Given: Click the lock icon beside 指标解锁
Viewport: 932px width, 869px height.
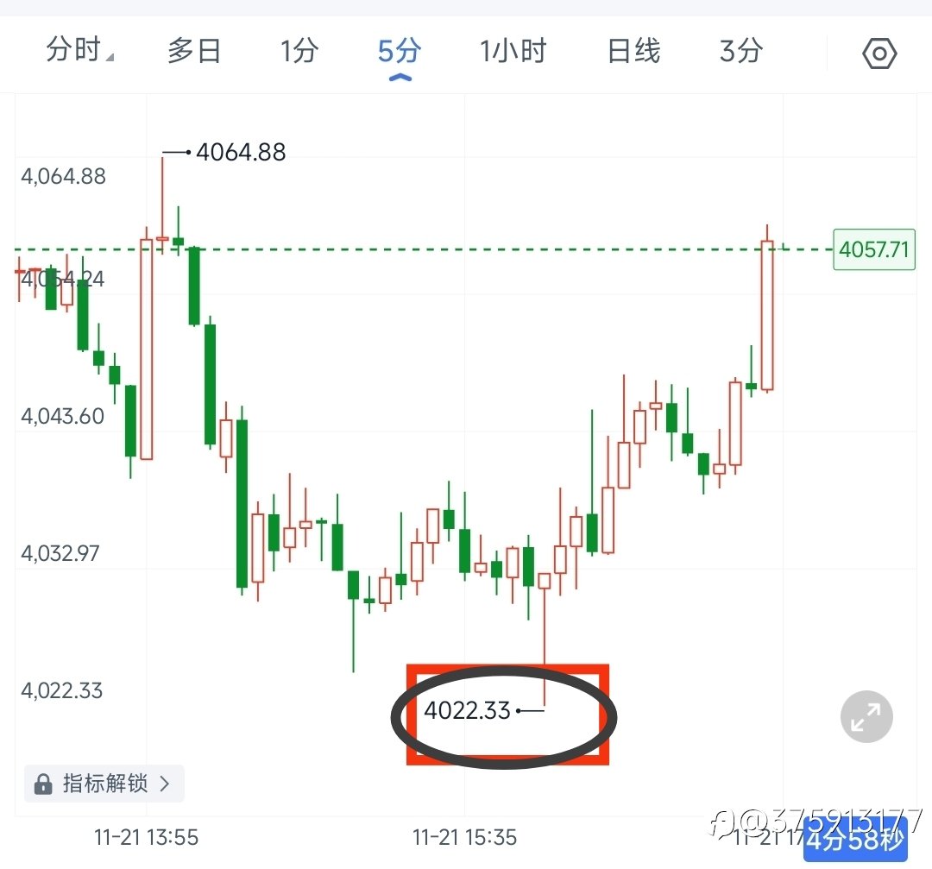Looking at the screenshot, I should [43, 784].
